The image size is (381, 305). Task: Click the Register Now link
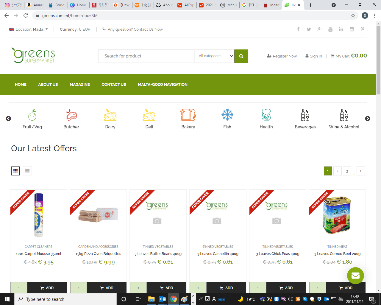coord(282,56)
